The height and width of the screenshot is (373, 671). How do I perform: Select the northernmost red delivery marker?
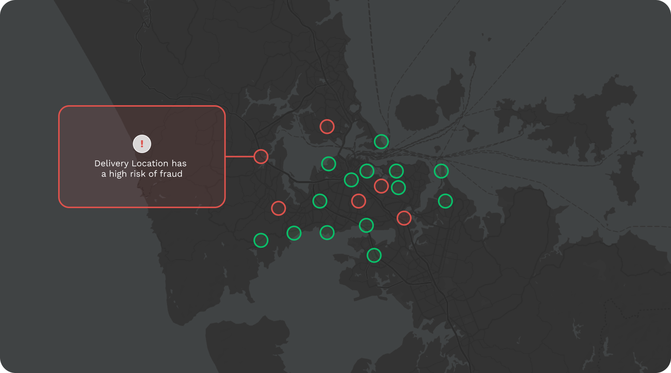[327, 127]
